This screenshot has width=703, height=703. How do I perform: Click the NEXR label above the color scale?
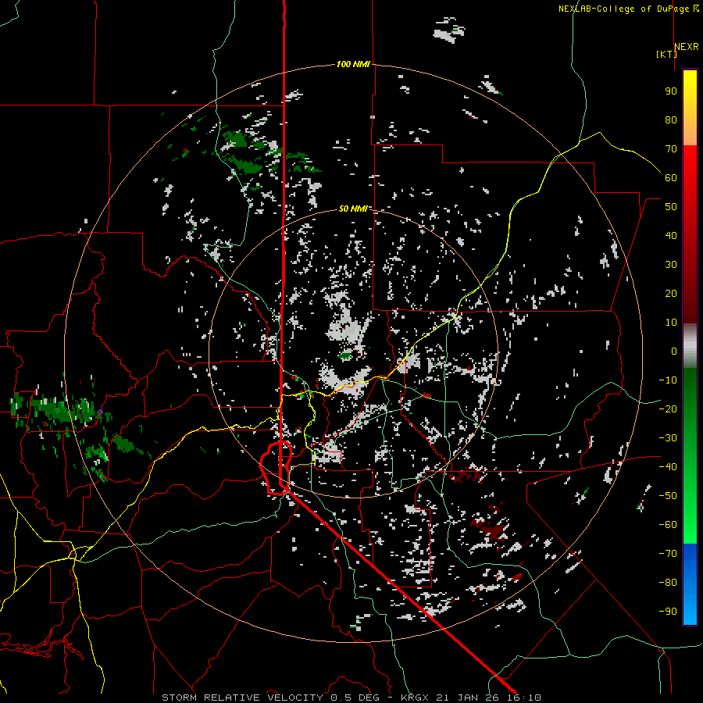[687, 47]
